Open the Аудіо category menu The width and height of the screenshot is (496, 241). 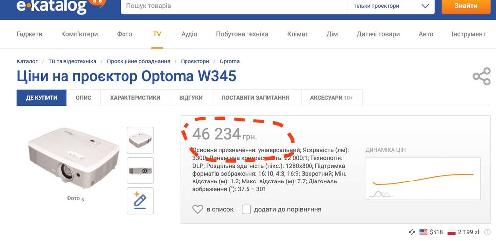tap(189, 34)
